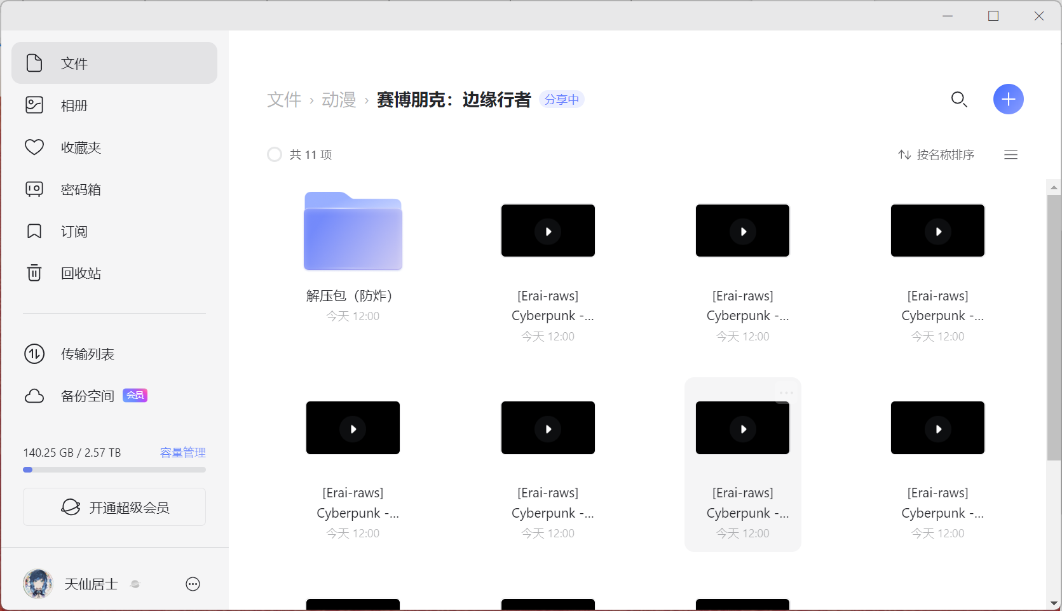This screenshot has width=1062, height=611.
Task: Open 容量管理 storage management link
Action: coord(183,452)
